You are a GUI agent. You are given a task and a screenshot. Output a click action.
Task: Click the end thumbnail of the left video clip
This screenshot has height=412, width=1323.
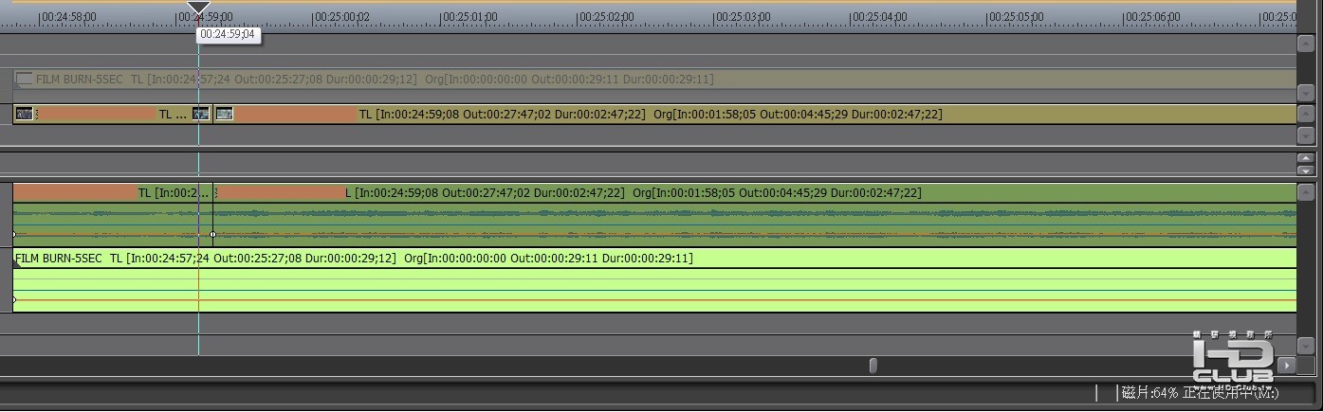tap(201, 114)
